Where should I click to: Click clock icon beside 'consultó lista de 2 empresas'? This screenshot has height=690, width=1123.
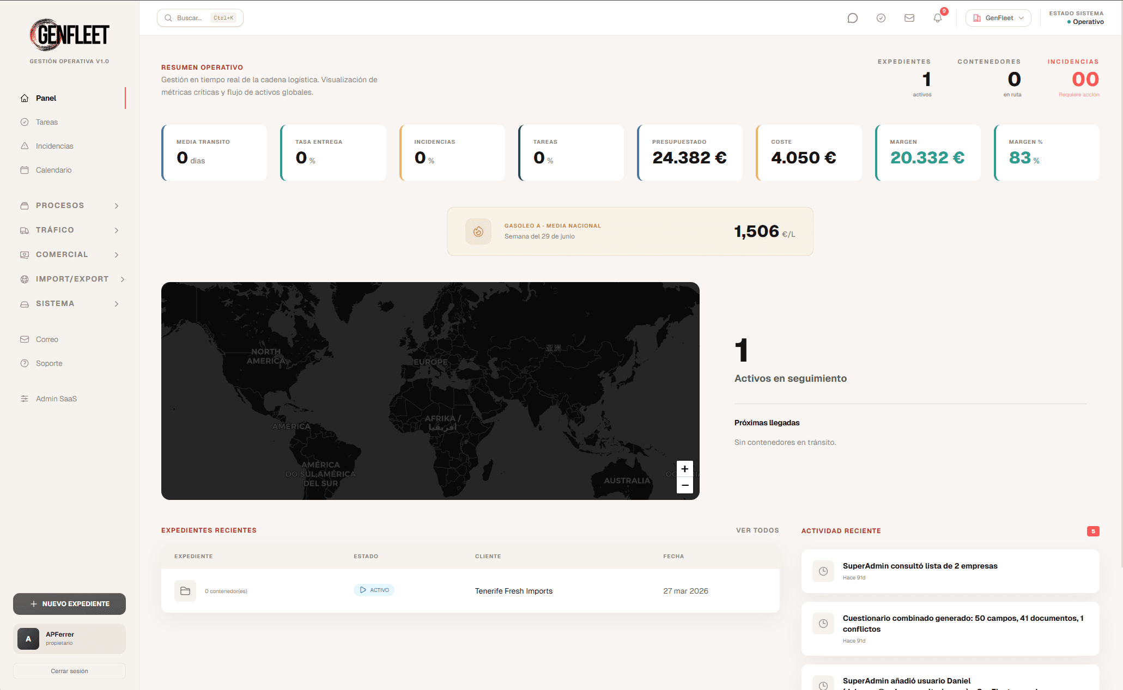823,571
